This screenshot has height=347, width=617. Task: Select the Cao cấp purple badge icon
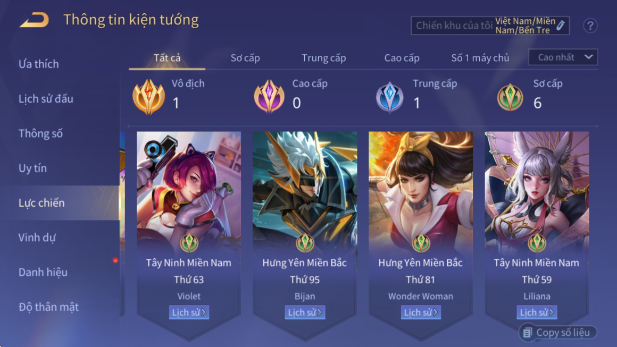pyautogui.click(x=269, y=97)
